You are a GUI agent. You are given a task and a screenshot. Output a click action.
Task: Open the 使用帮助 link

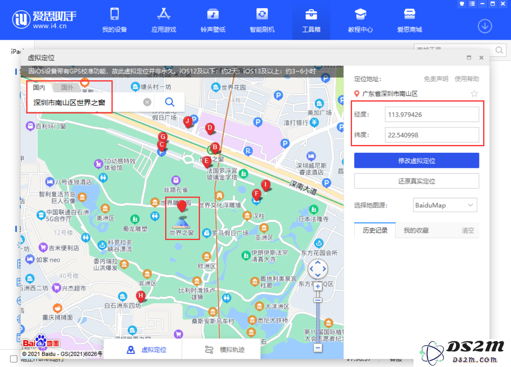pyautogui.click(x=467, y=79)
